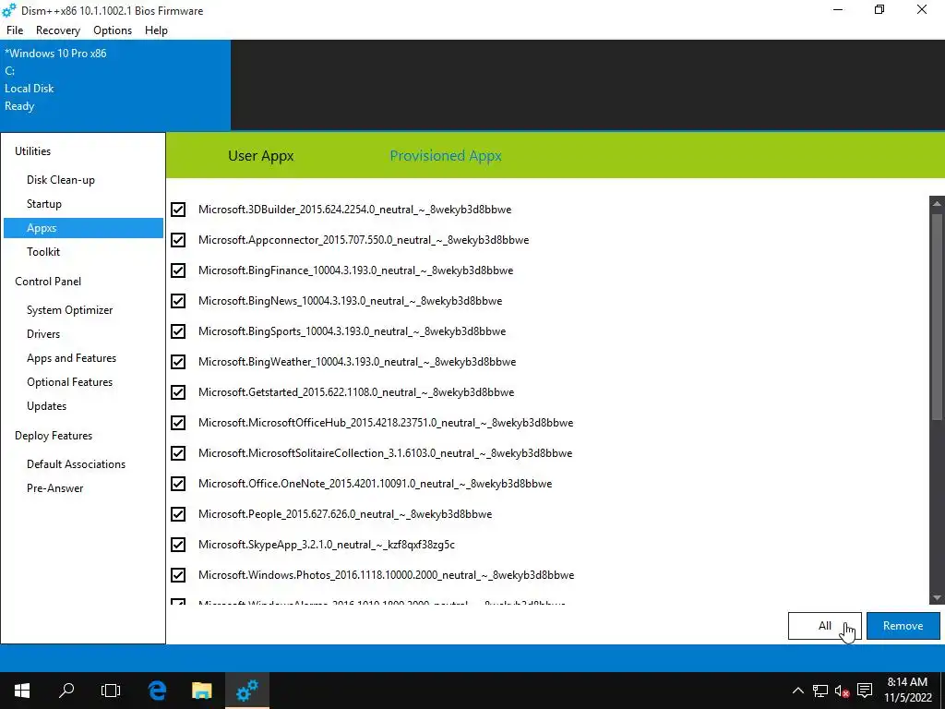Click Microsoft.SkypeApp_3.2.1.0 package name
Image resolution: width=945 pixels, height=709 pixels.
tap(326, 545)
